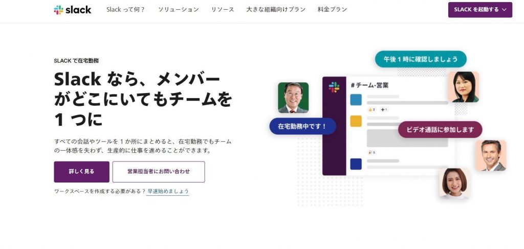
Task: Click the thumbs-up reaction with count 3
Action: point(372,109)
